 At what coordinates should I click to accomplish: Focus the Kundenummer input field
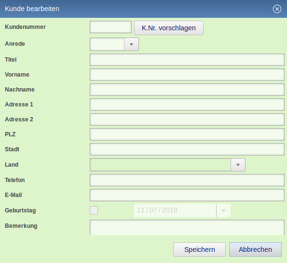[x=110, y=27]
